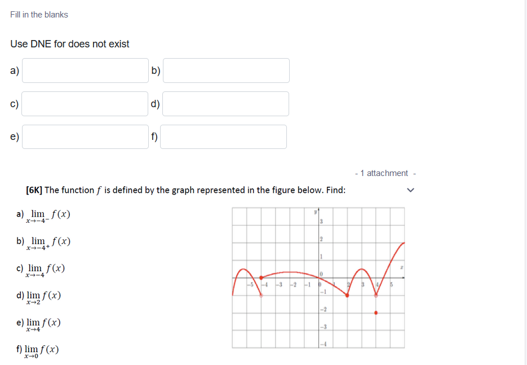The width and height of the screenshot is (527, 365).
Task: Click the limit expression for part d)
Action: pos(39,294)
